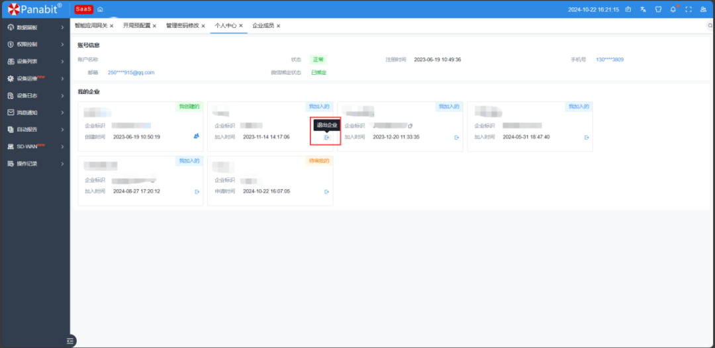Click the home icon beside the SaaS badge
Image resolution: width=715 pixels, height=348 pixels.
[101, 9]
